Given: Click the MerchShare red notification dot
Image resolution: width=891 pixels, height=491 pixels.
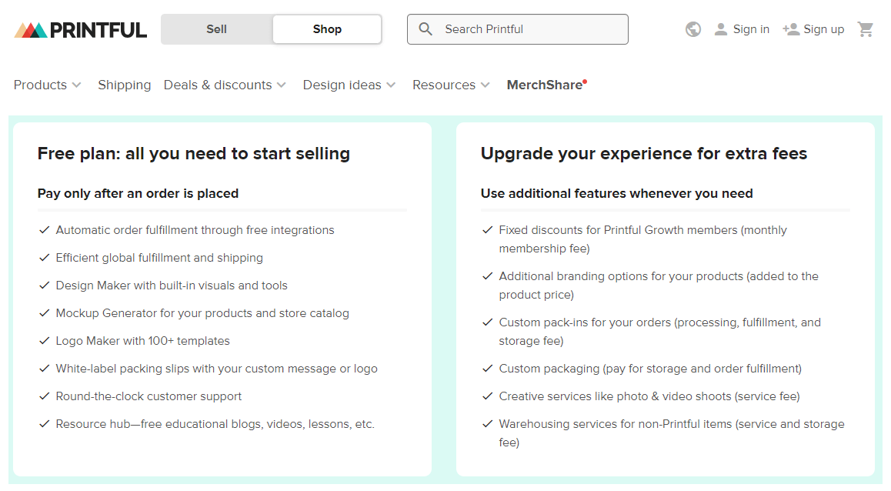Looking at the screenshot, I should 585,82.
